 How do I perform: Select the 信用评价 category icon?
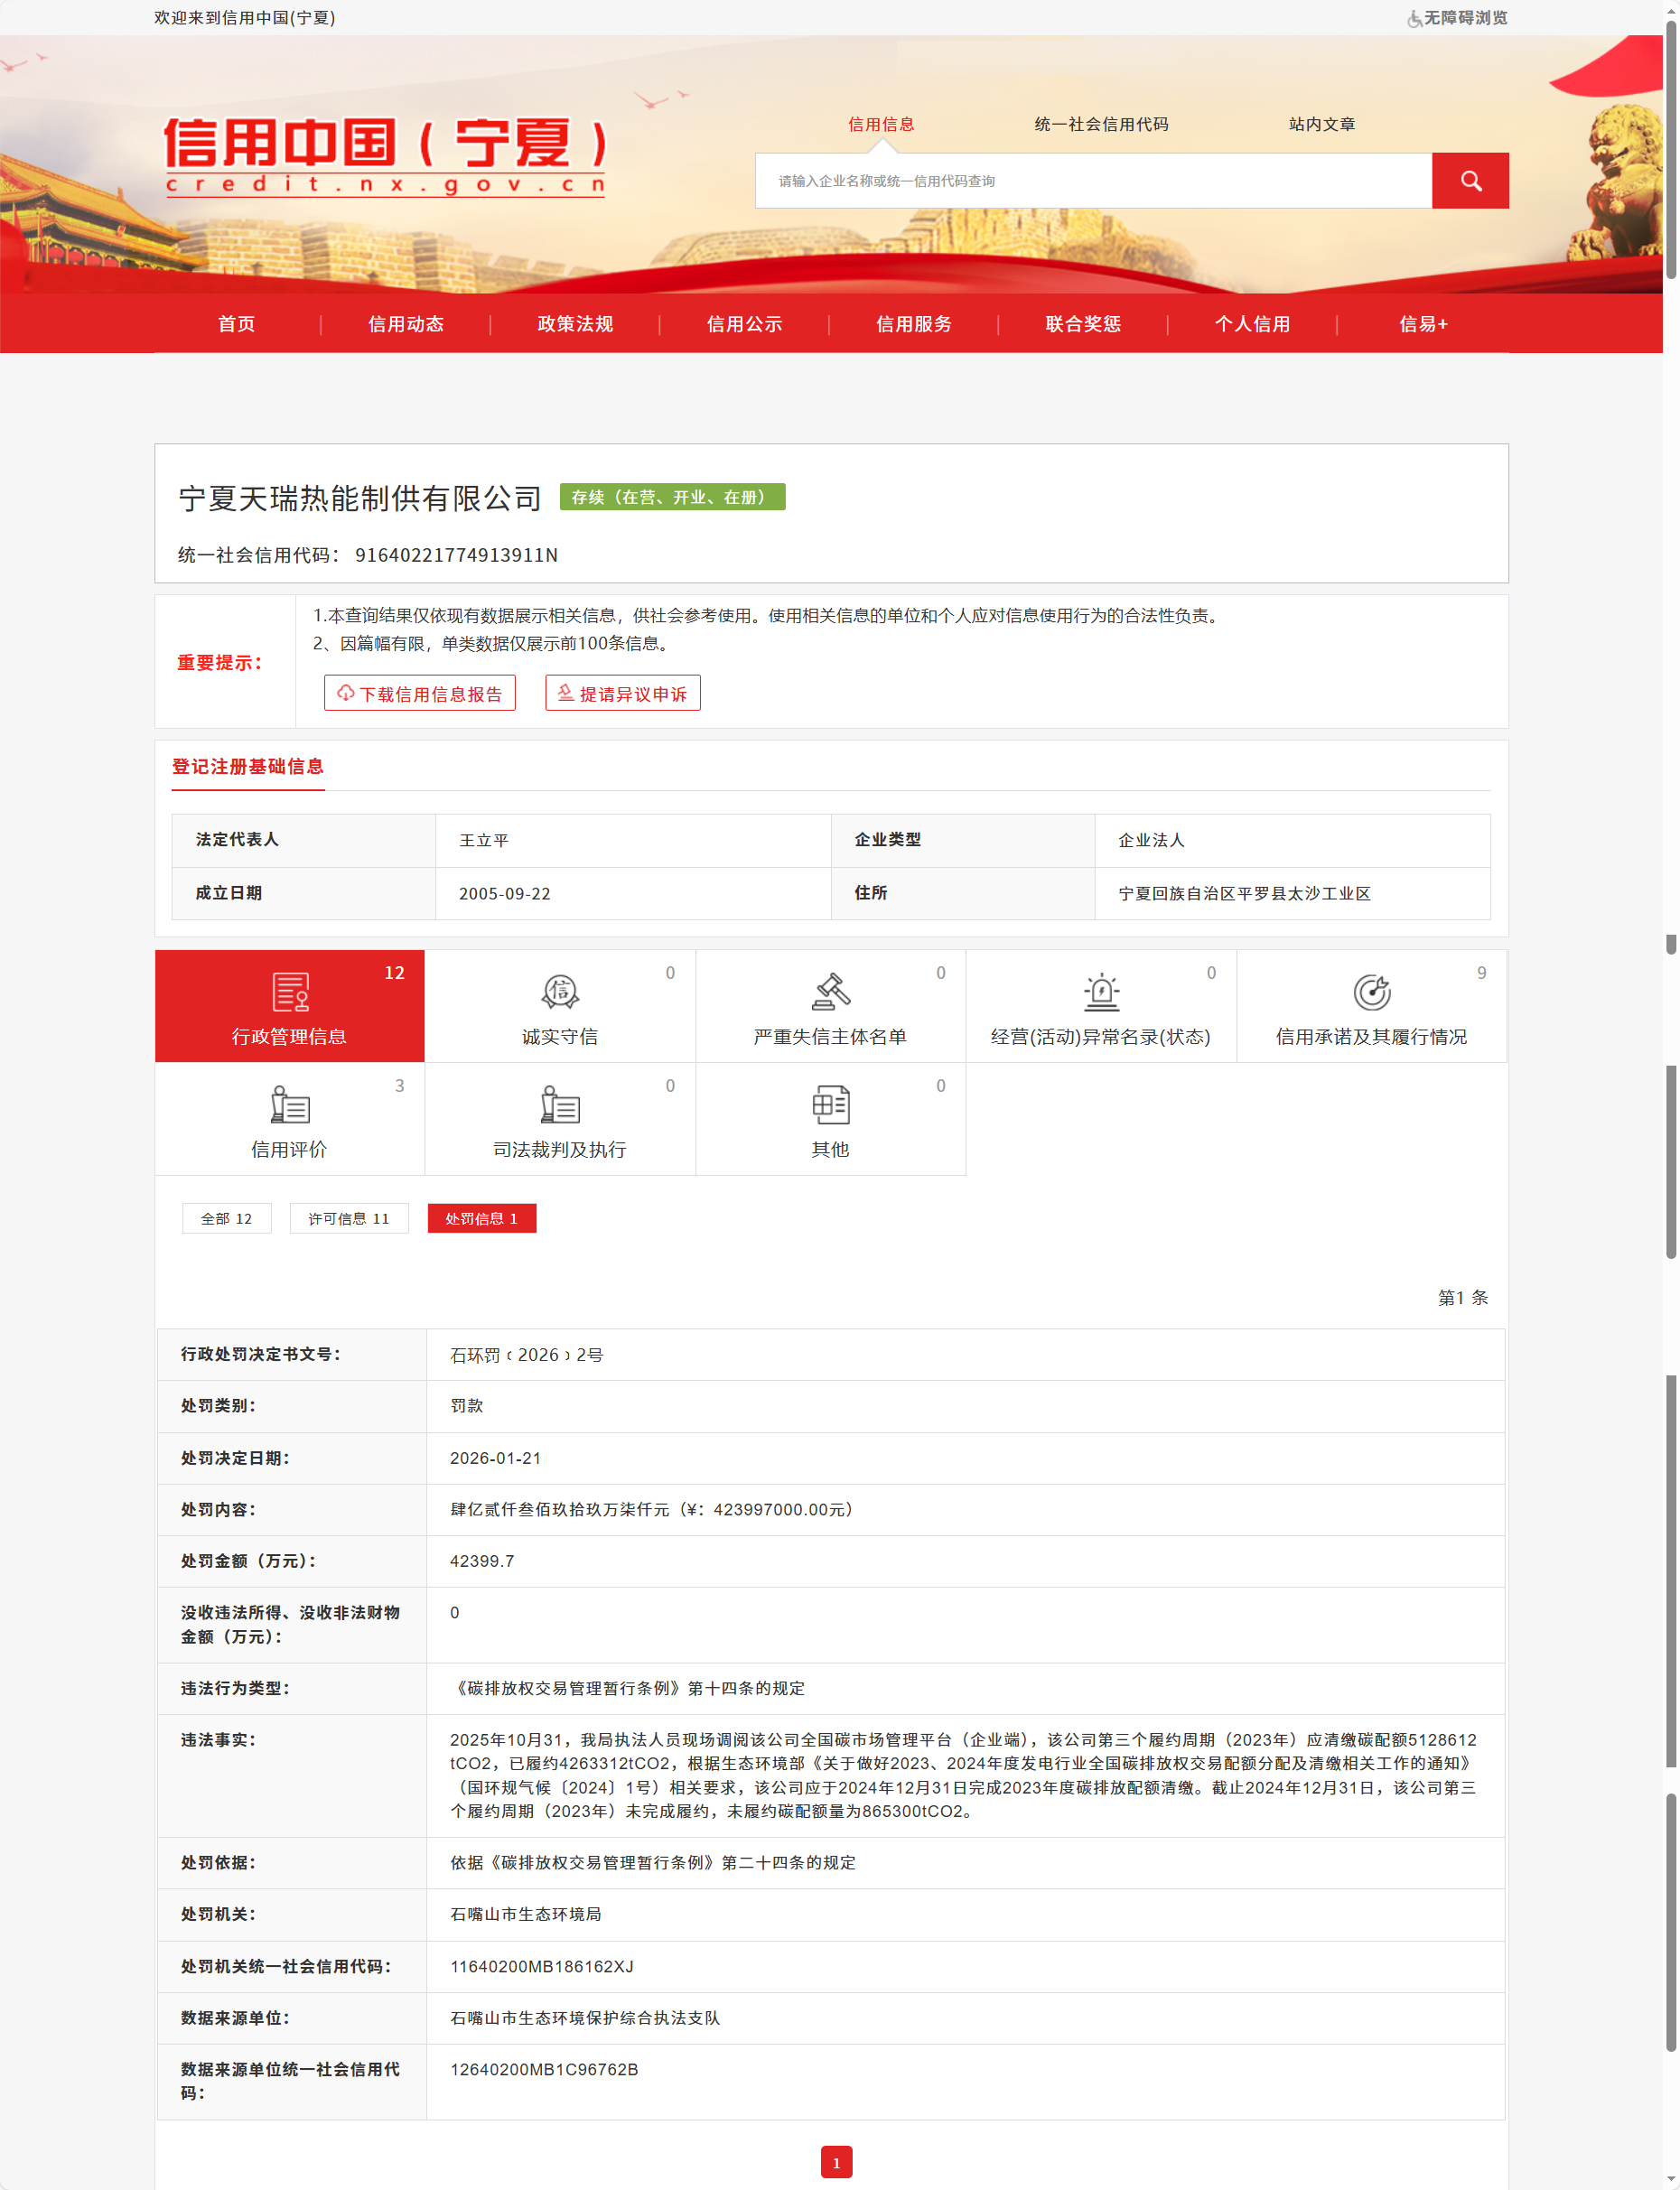pos(290,1105)
